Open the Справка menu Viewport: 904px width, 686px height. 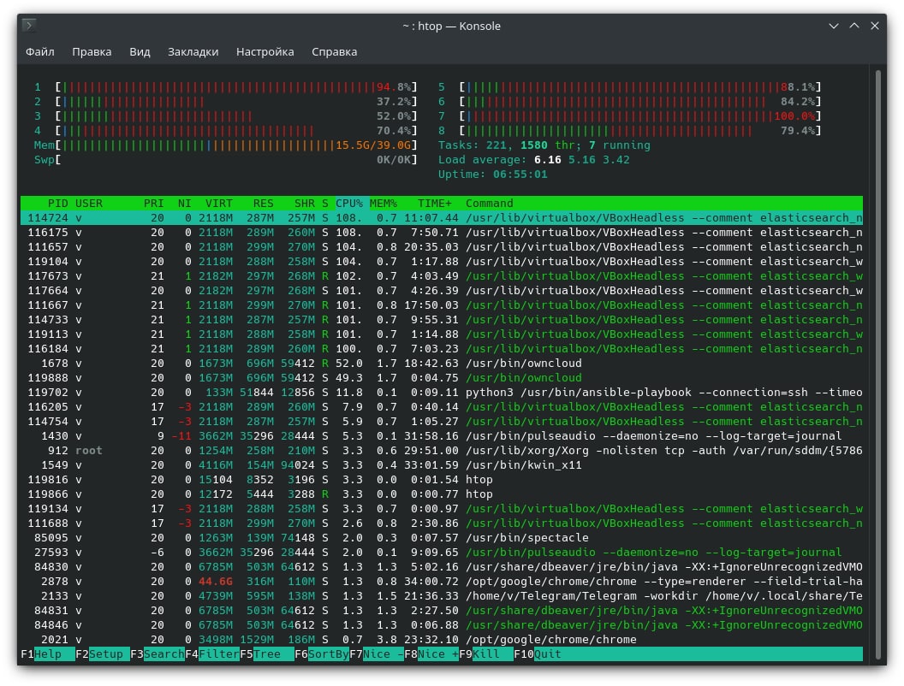click(x=335, y=52)
